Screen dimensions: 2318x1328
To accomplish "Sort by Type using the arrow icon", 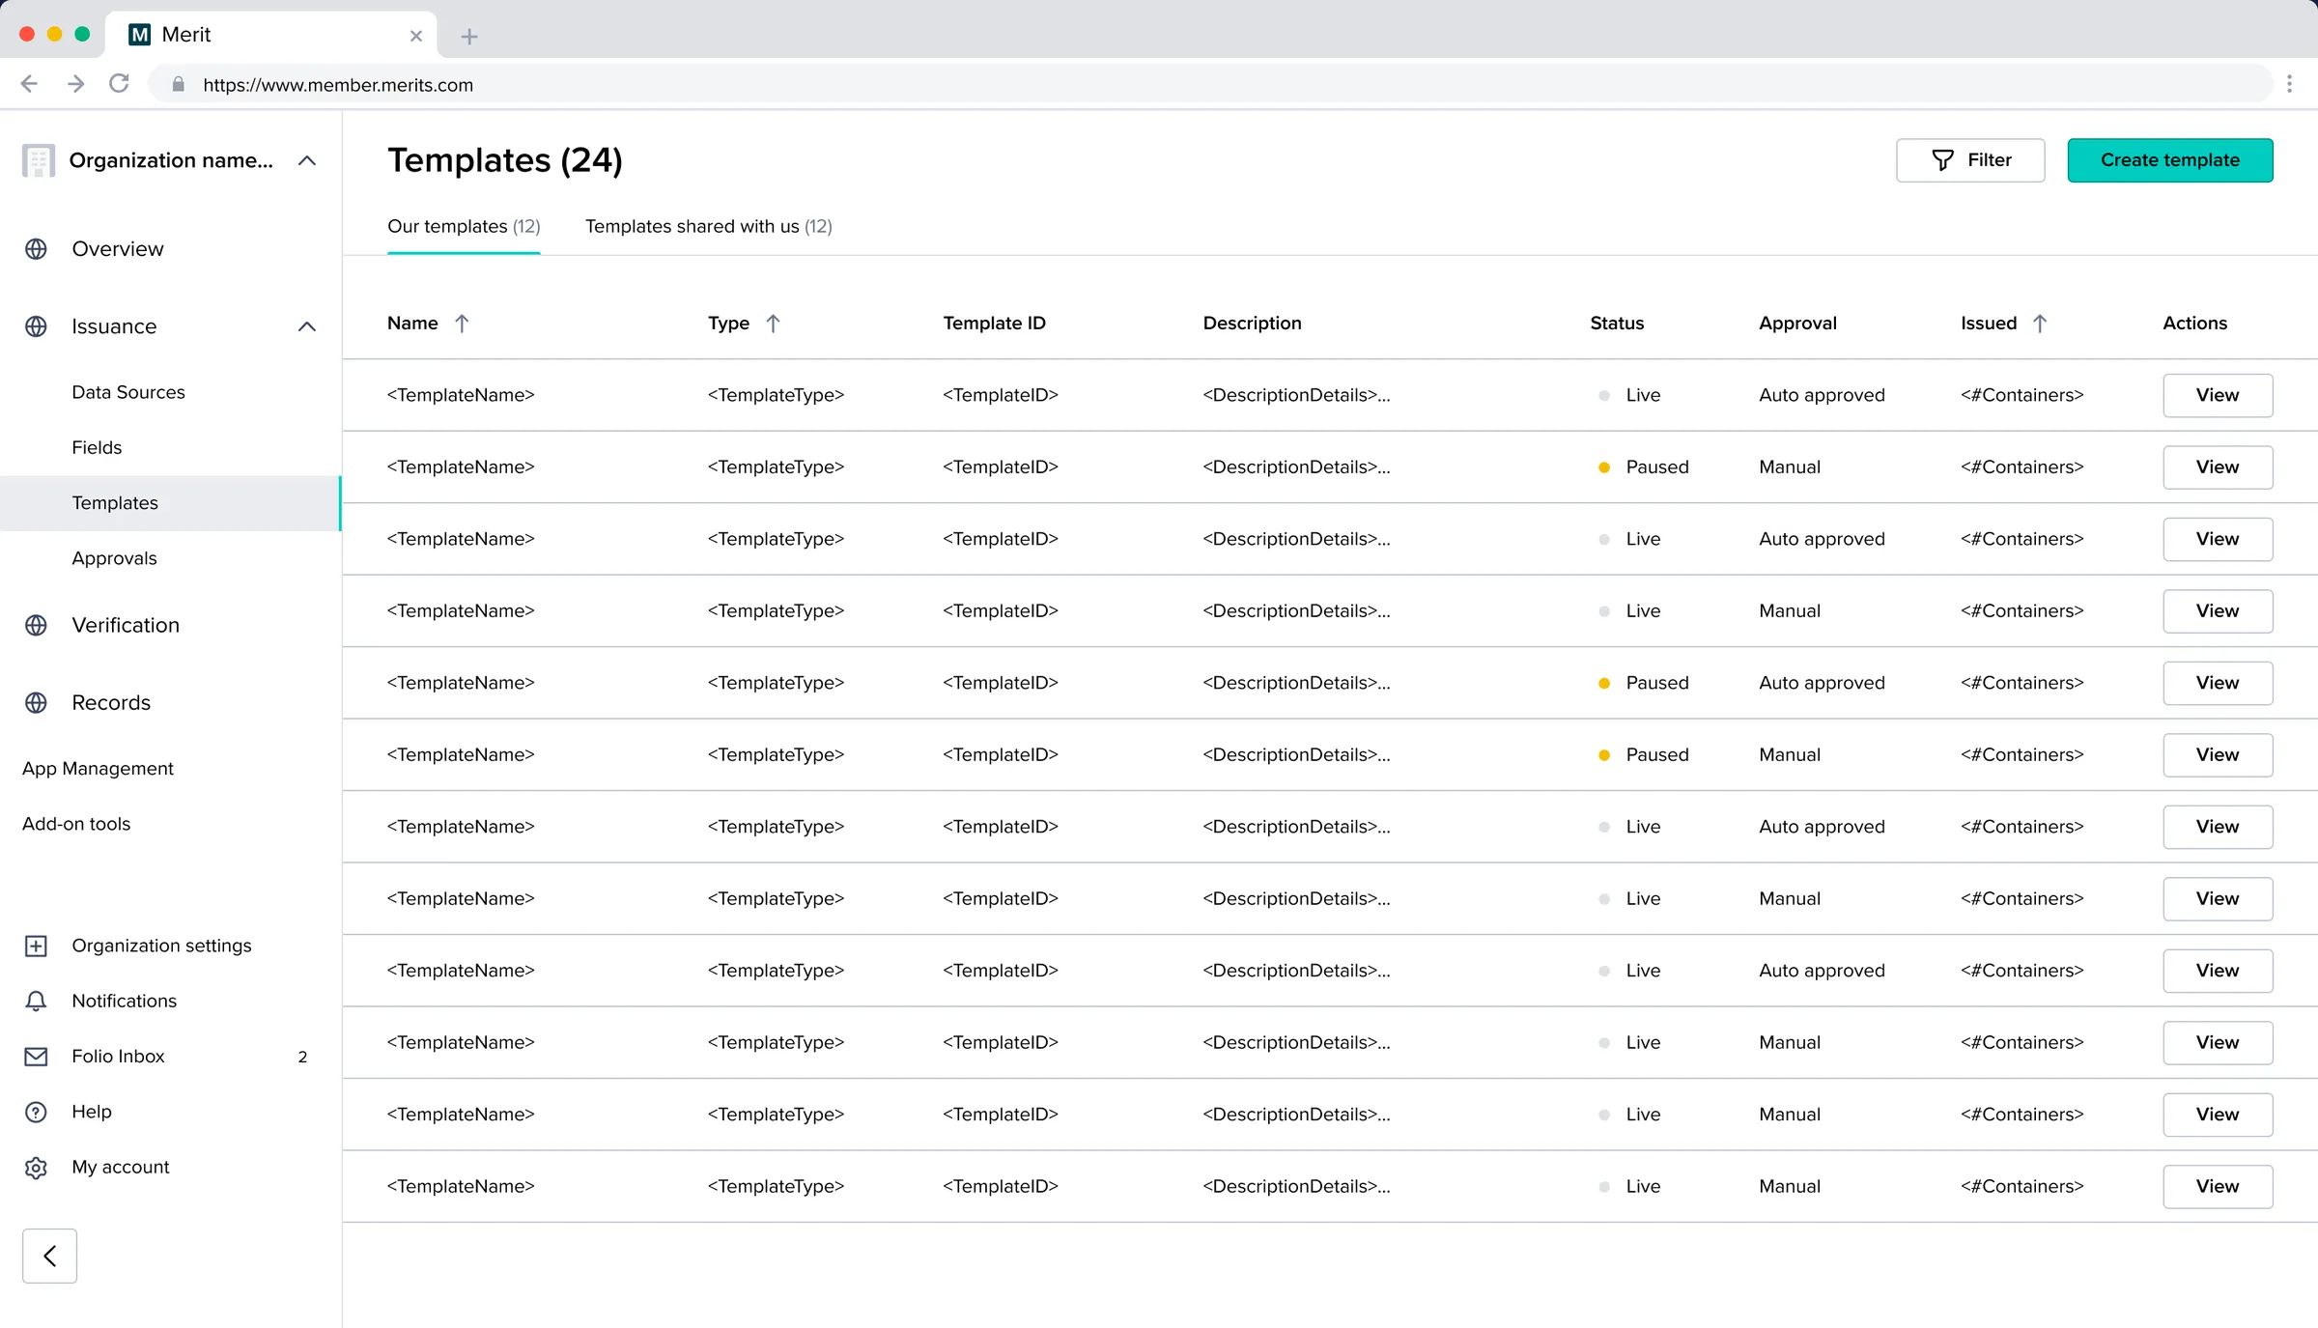I will (773, 324).
